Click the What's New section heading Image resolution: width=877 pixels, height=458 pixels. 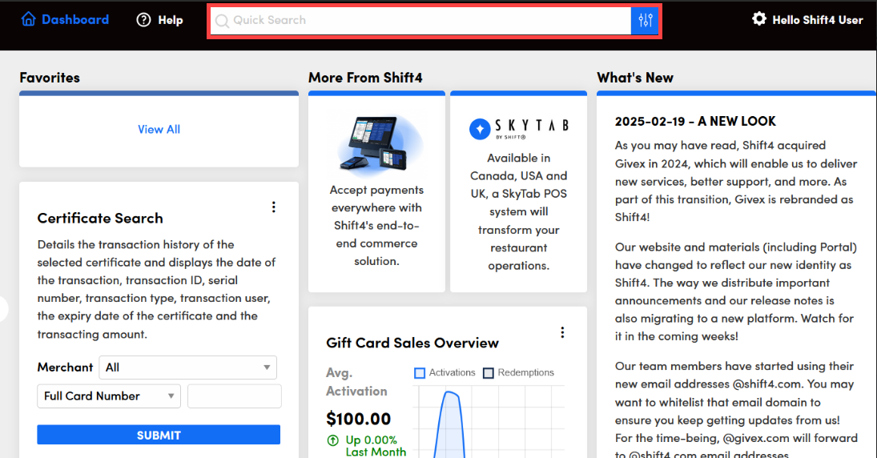(x=635, y=78)
